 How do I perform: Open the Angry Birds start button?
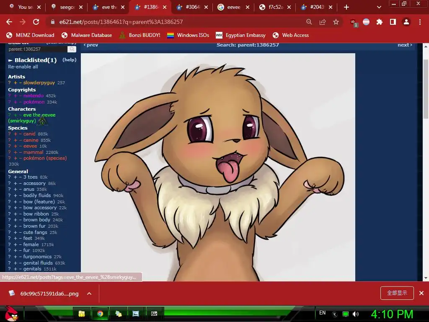click(x=11, y=314)
